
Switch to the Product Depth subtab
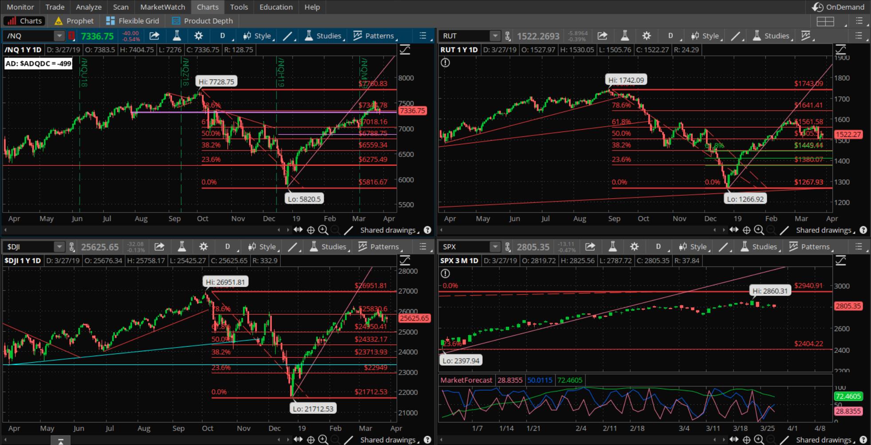pos(202,21)
